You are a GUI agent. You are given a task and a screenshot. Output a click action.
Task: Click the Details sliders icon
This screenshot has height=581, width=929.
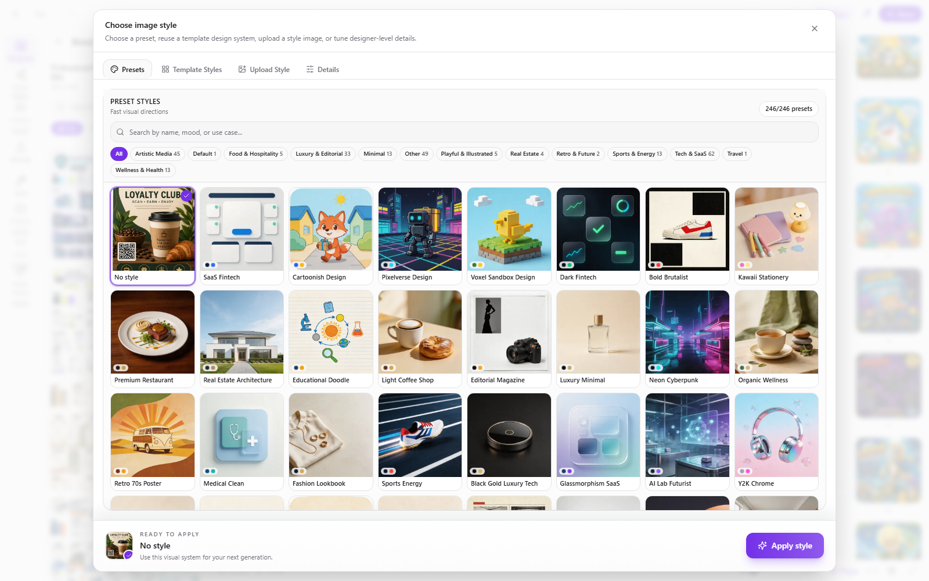tap(310, 69)
